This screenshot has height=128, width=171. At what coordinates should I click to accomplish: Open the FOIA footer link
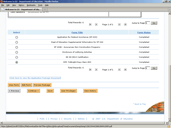click(x=42, y=119)
